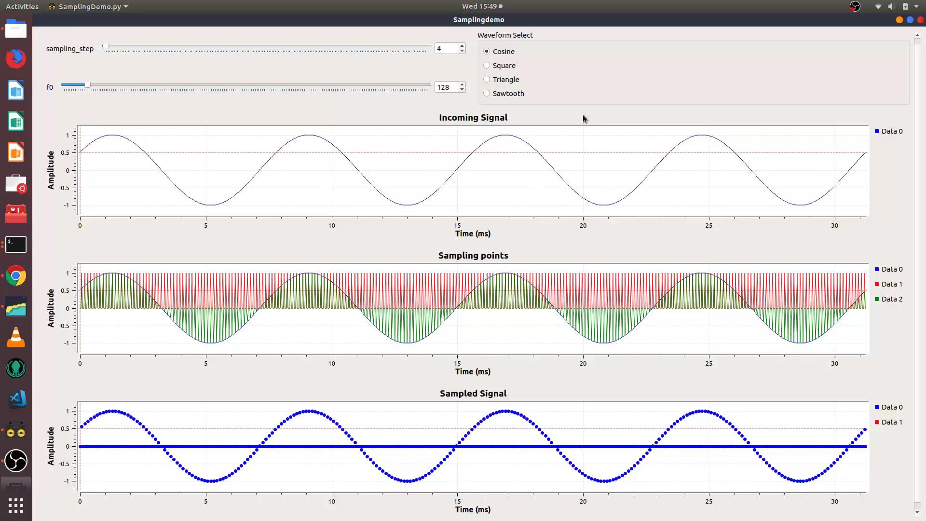Increase sampling_step with the up arrow
Image resolution: width=926 pixels, height=521 pixels.
pos(462,46)
